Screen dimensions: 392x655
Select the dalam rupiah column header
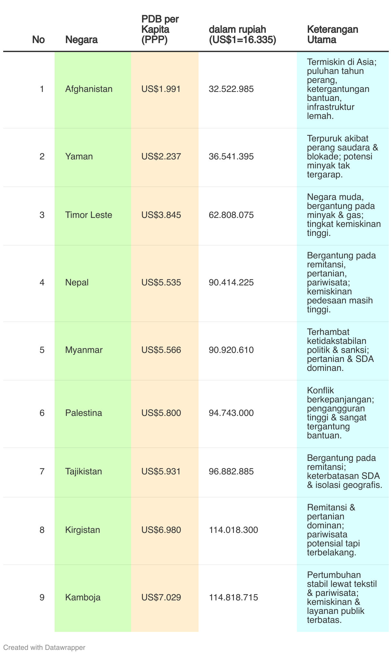242,35
